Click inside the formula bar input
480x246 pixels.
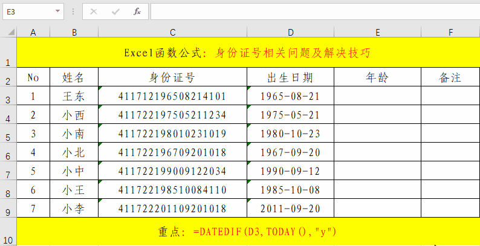[316, 11]
